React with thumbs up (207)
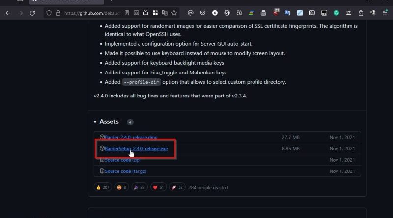The height and width of the screenshot is (218, 393). click(103, 187)
